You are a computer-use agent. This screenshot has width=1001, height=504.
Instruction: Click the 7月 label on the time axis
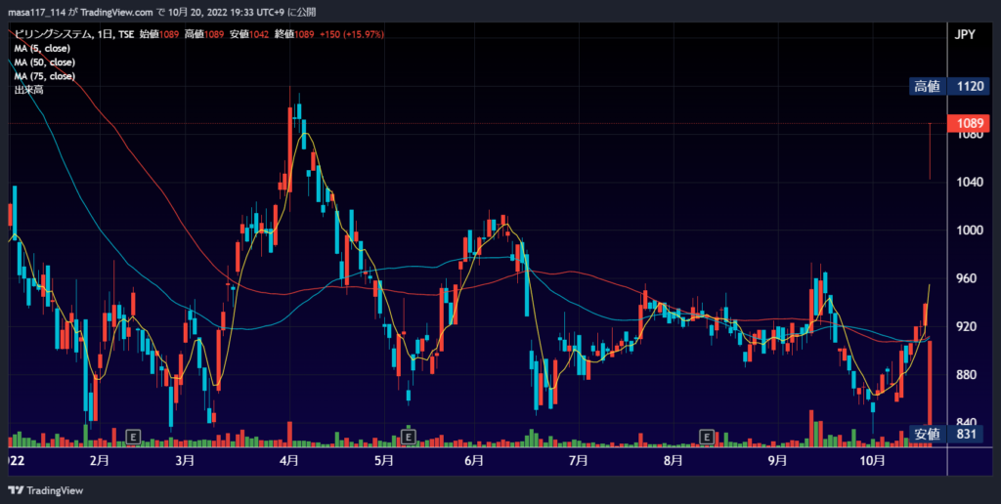578,461
